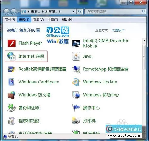This screenshot has height=141, width=149.
Task: Click the Realtek audio manager icon
Action: click(x=12, y=69)
